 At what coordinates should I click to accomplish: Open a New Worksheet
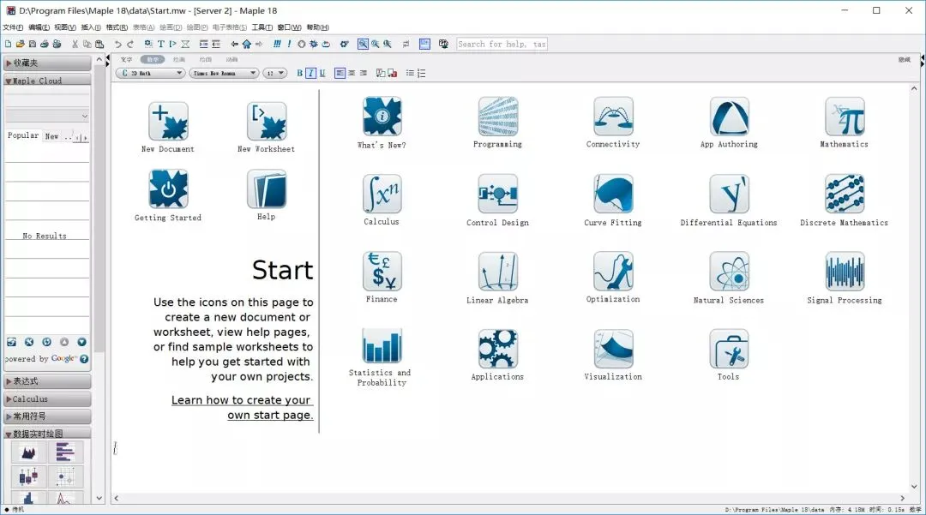(x=267, y=121)
